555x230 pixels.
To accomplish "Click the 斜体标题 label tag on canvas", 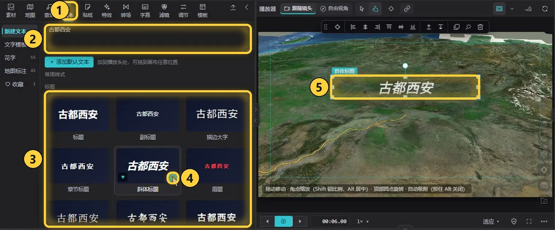I will tap(345, 71).
